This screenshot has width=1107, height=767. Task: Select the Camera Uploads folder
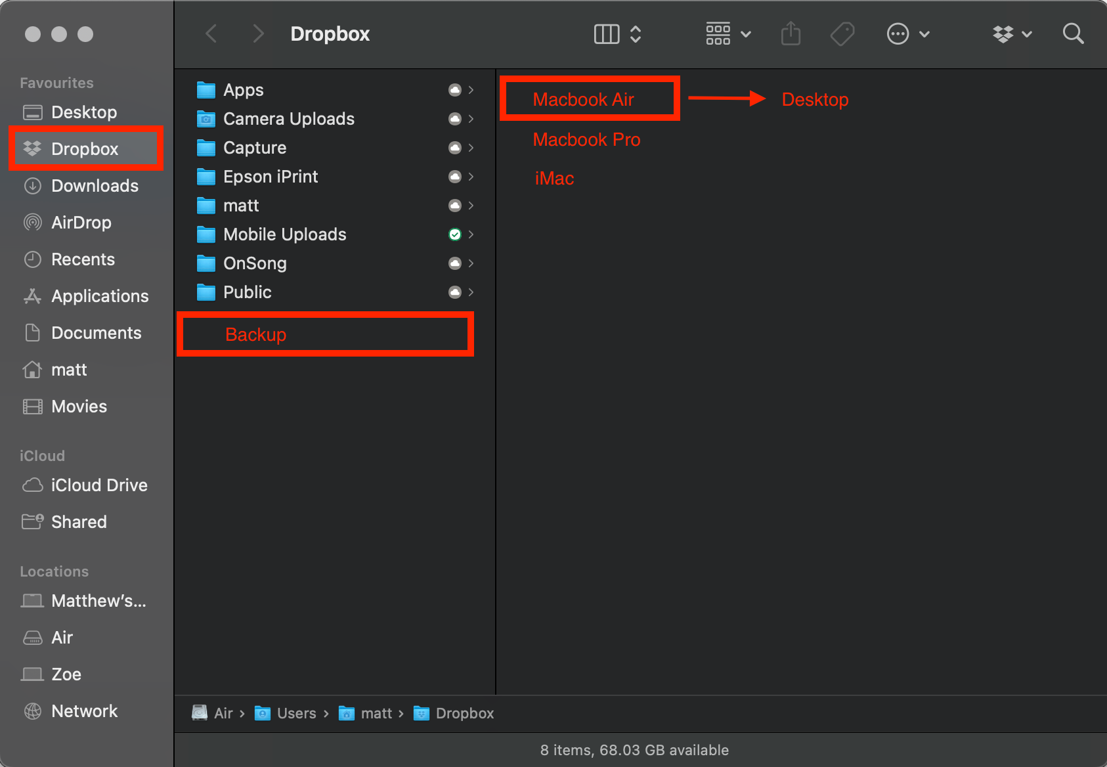(x=335, y=119)
